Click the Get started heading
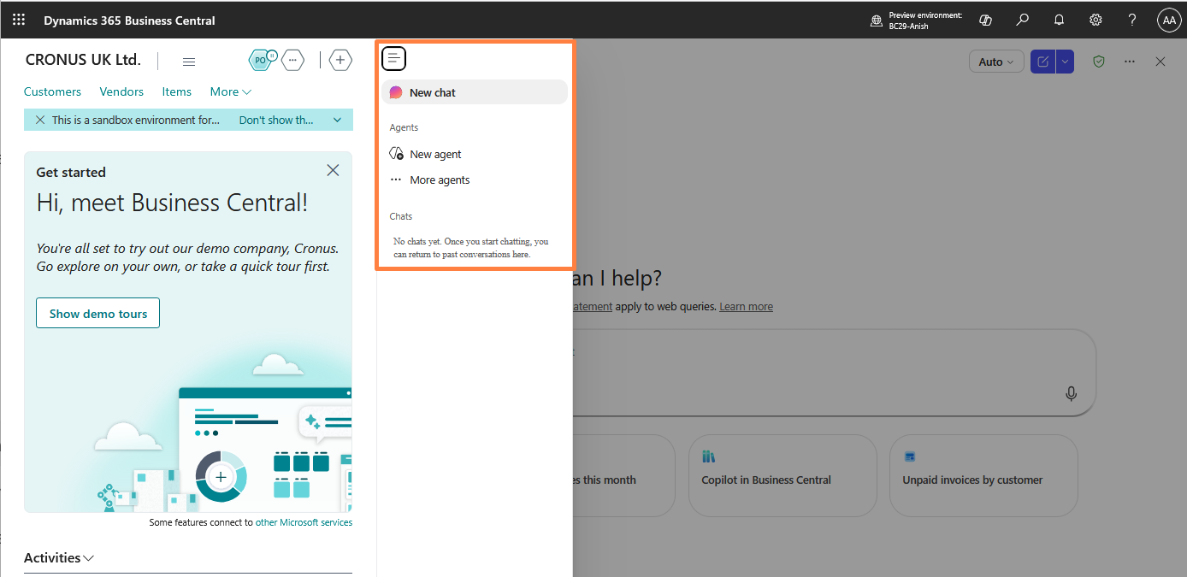This screenshot has width=1187, height=577. click(71, 172)
